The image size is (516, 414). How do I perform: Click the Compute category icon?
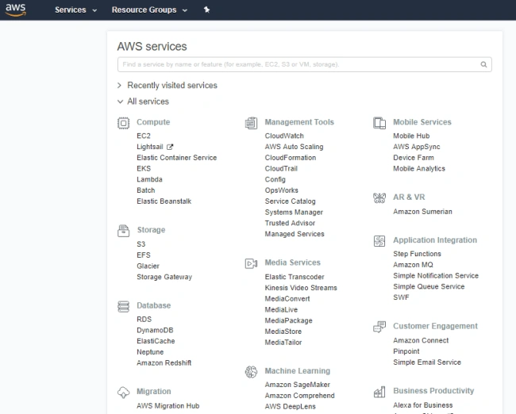[x=123, y=123]
